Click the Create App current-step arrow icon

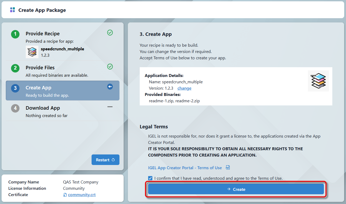click(110, 87)
